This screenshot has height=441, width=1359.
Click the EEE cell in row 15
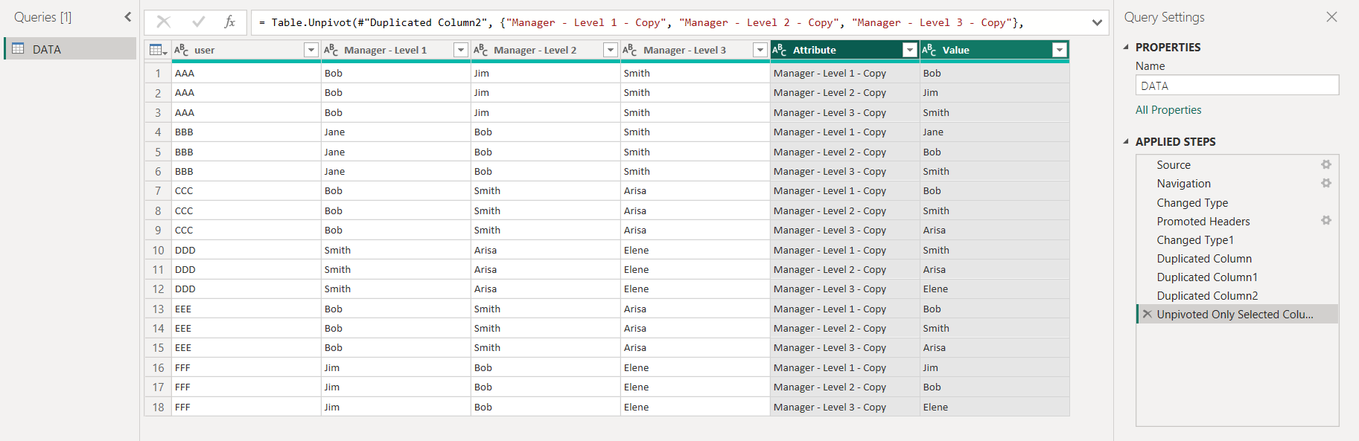(x=246, y=347)
